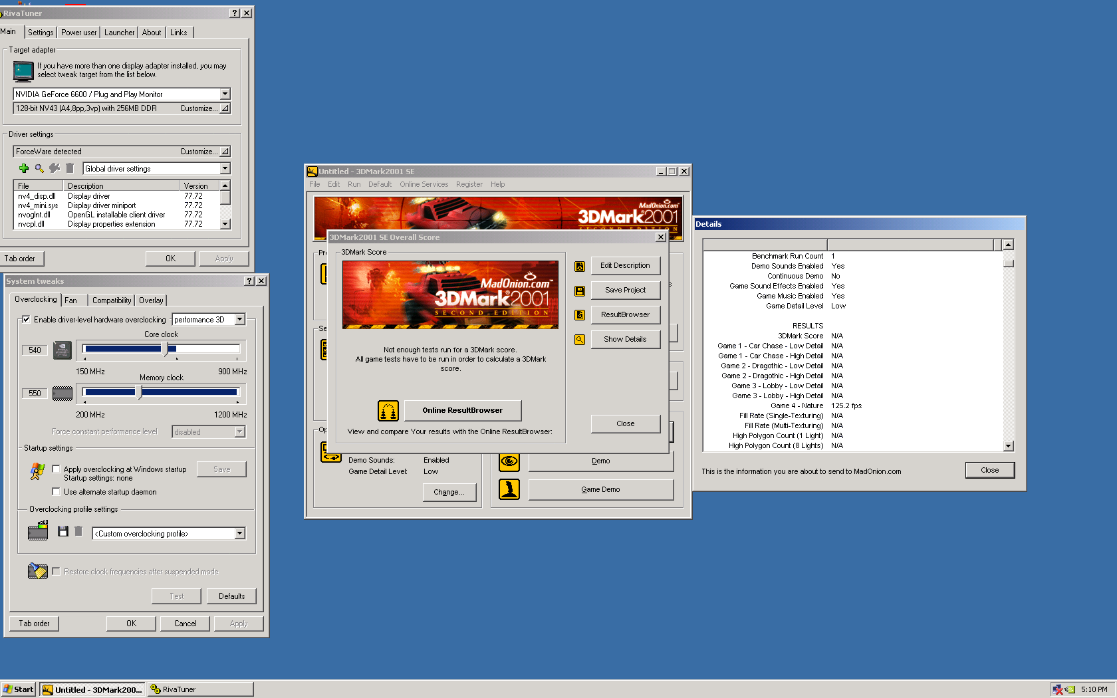Click the Memory clock slider handle
Screen dimensions: 1117x698
click(x=138, y=393)
